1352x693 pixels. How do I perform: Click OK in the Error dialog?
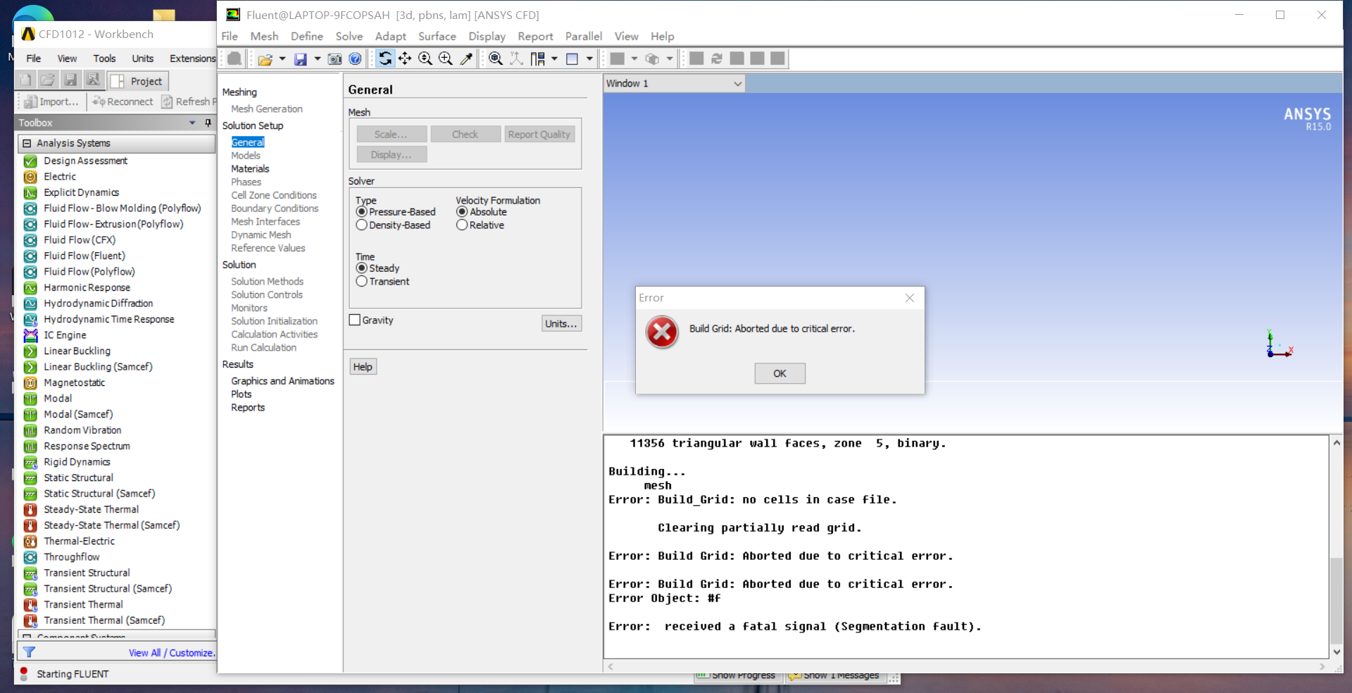(x=780, y=373)
